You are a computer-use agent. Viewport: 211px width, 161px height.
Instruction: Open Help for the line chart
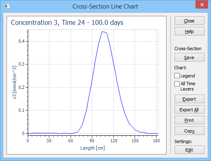coord(189,31)
